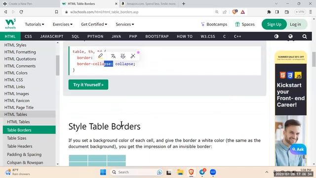Click the tab search chevron in the title bar
The height and width of the screenshot is (178, 316).
pos(276,3)
